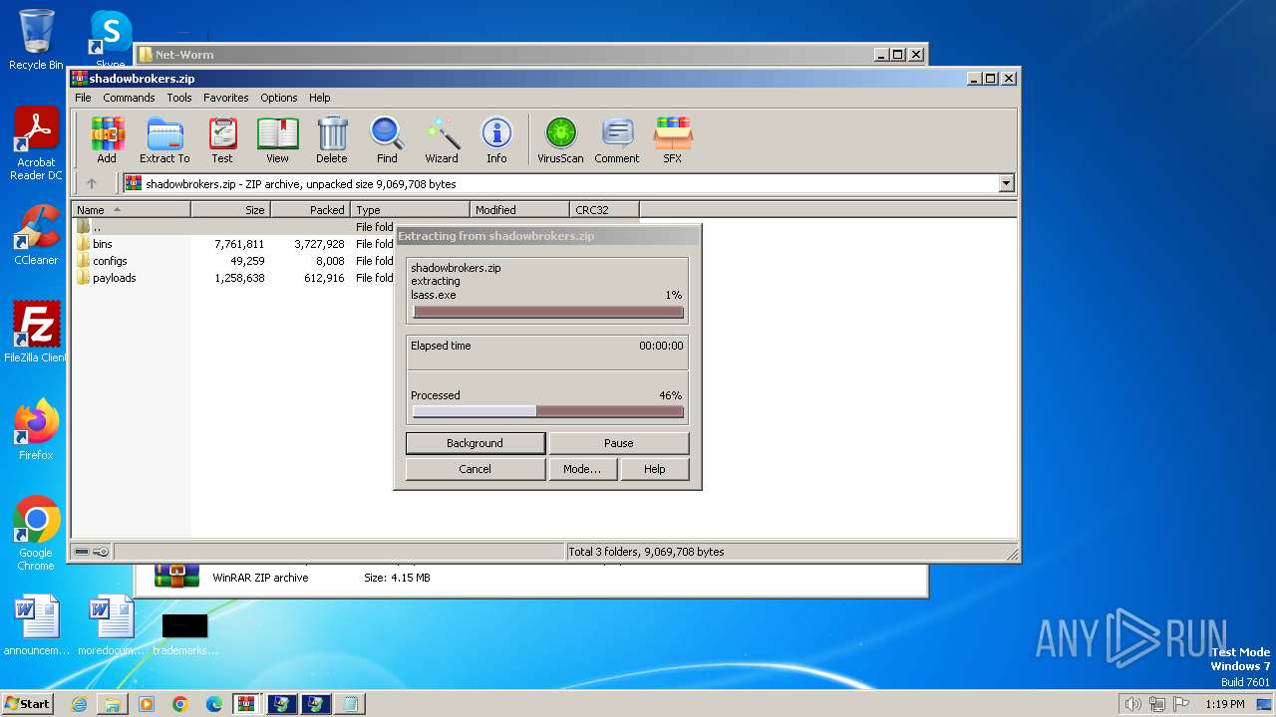The width and height of the screenshot is (1276, 717).
Task: Select the bins folder row
Action: (x=234, y=244)
